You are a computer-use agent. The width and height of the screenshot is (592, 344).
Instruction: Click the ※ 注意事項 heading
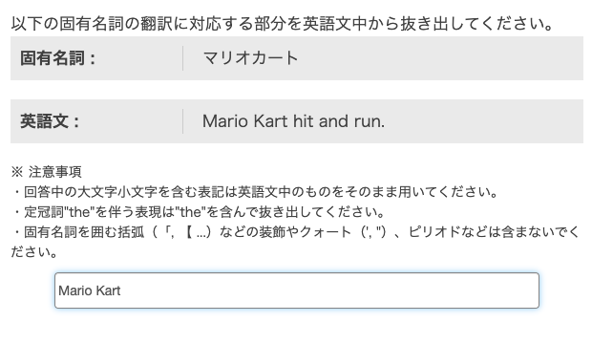click(x=46, y=172)
